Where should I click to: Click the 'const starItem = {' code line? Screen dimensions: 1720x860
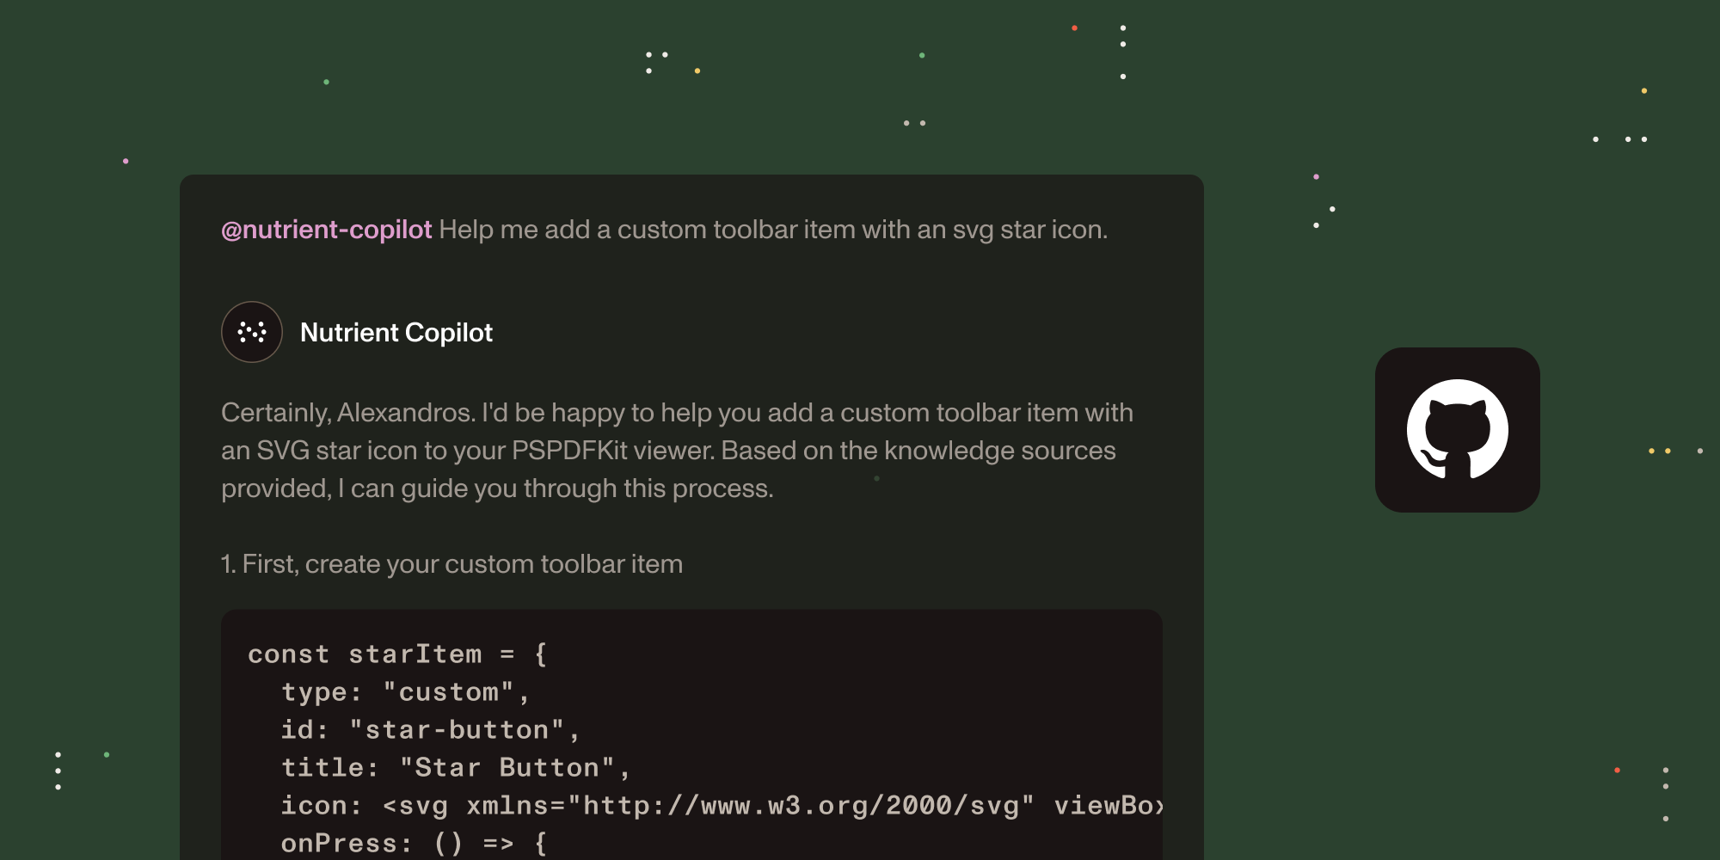point(396,654)
